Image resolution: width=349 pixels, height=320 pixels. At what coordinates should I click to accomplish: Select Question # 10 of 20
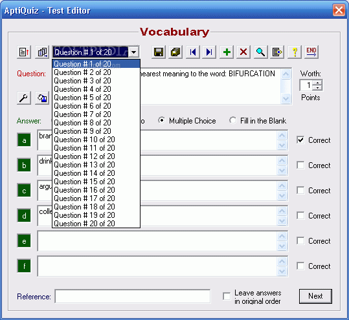click(96, 140)
